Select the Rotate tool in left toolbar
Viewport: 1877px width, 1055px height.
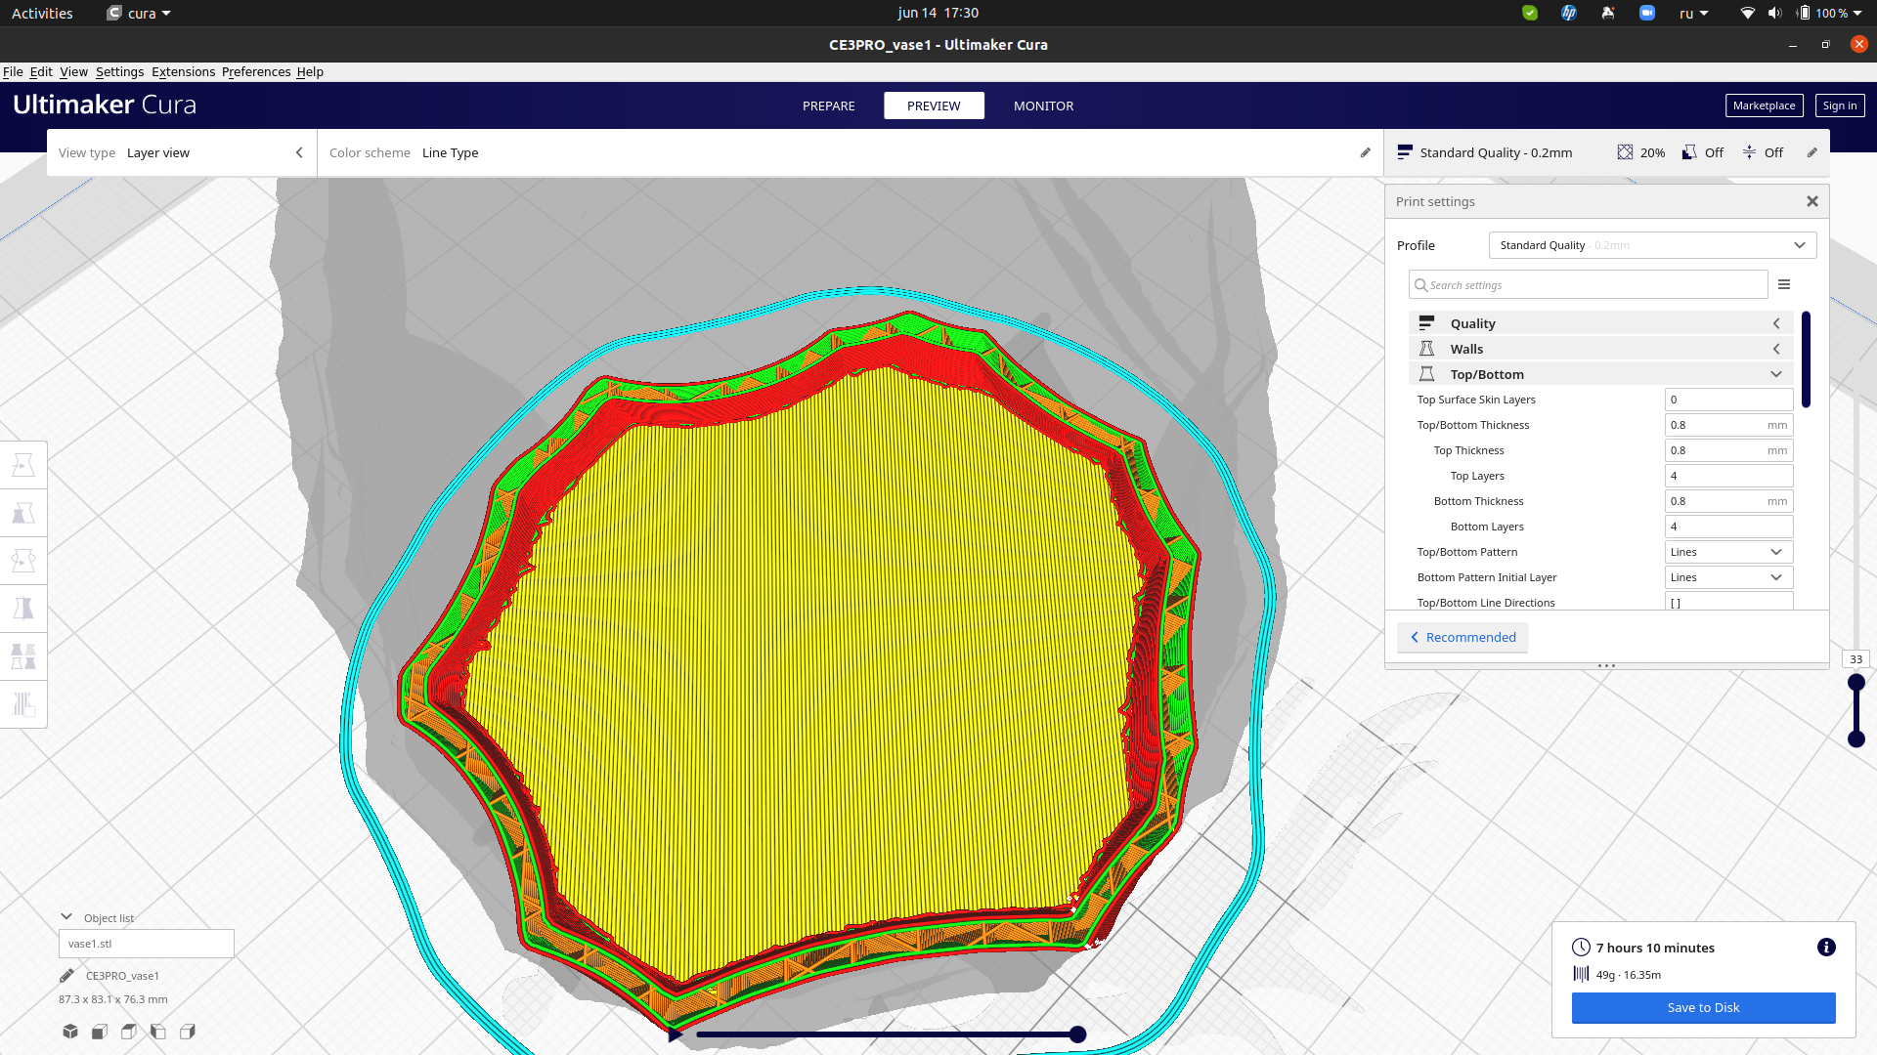23,562
